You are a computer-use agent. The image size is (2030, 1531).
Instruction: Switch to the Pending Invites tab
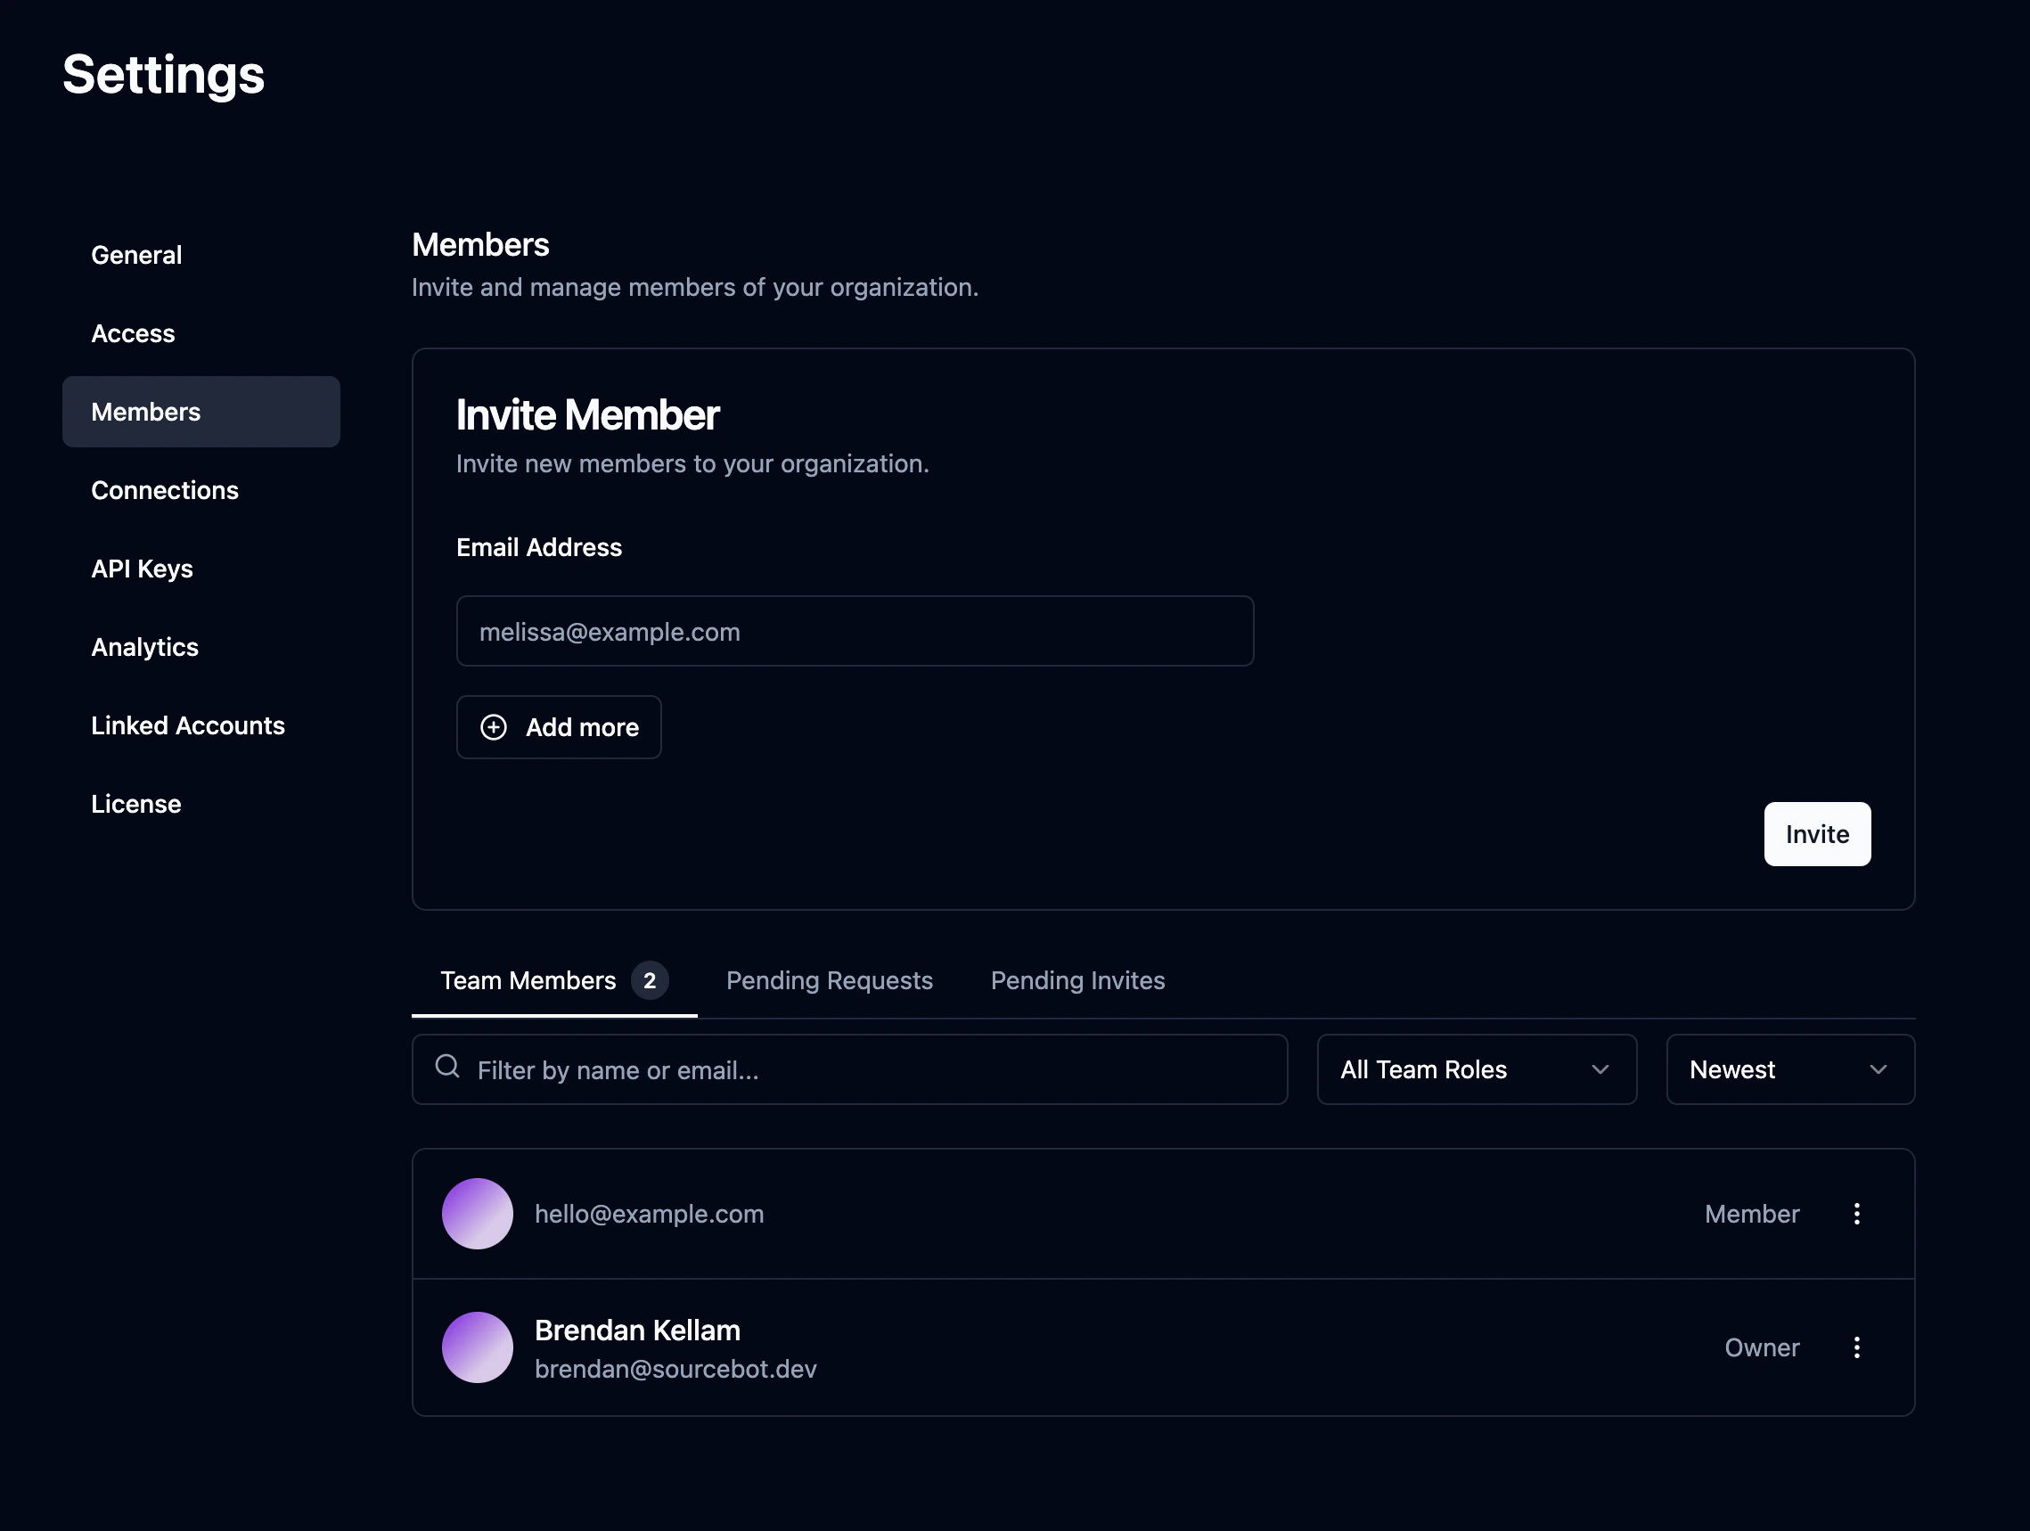click(x=1077, y=980)
